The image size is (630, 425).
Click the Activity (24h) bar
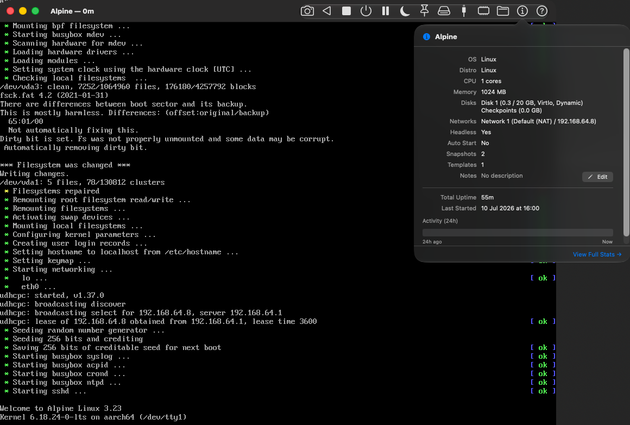pyautogui.click(x=518, y=233)
